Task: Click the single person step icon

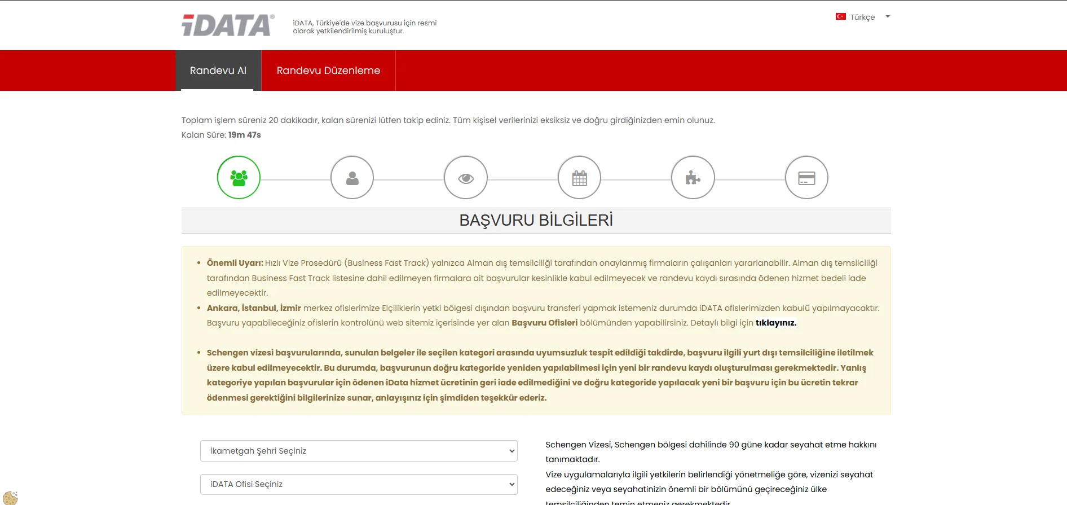Action: (x=352, y=178)
